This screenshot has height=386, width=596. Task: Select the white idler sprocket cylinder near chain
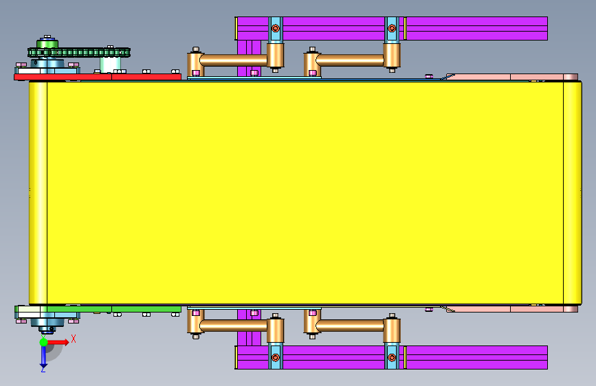(110, 64)
